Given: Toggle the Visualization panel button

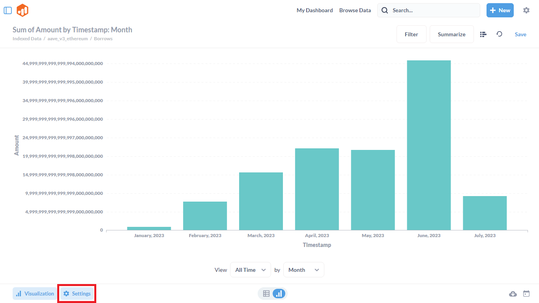Looking at the screenshot, I should (35, 294).
